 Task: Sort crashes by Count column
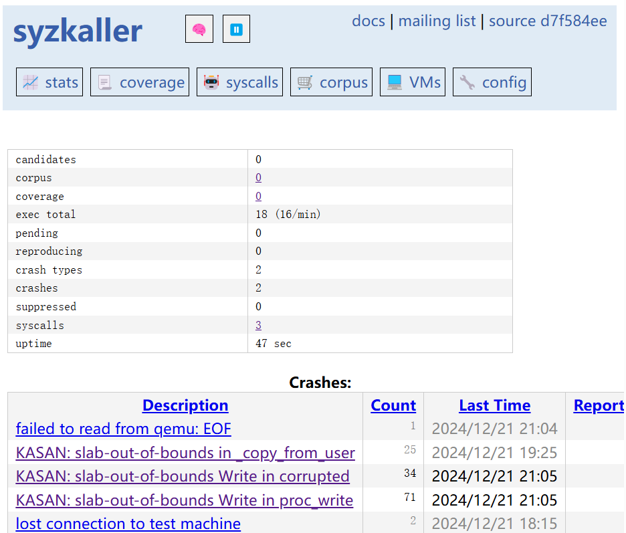393,405
